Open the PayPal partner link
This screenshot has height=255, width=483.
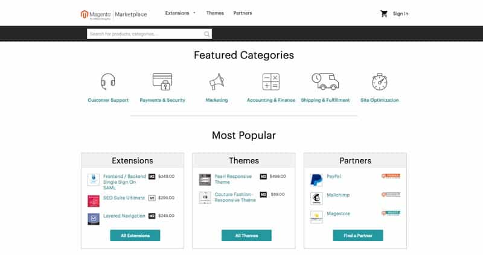(334, 176)
